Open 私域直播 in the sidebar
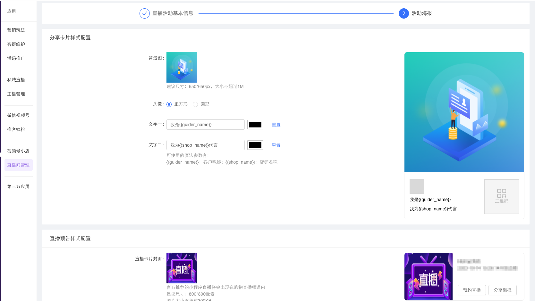Image resolution: width=535 pixels, height=301 pixels. [16, 80]
